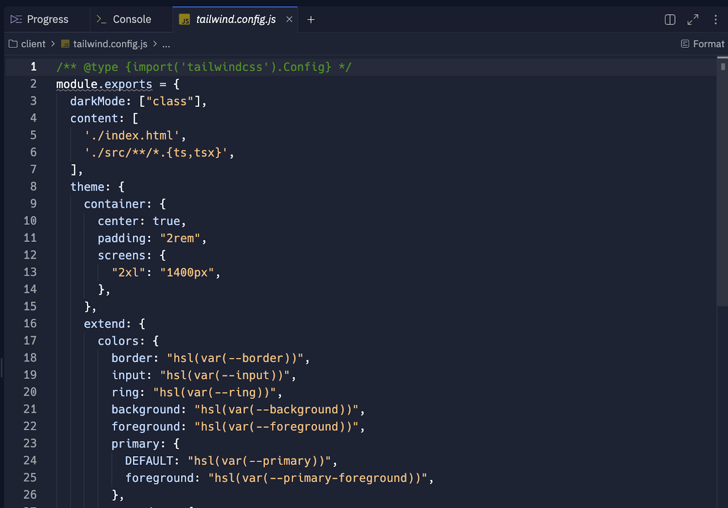Select the tailwind.config.js tab
The image size is (728, 508).
pyautogui.click(x=236, y=20)
